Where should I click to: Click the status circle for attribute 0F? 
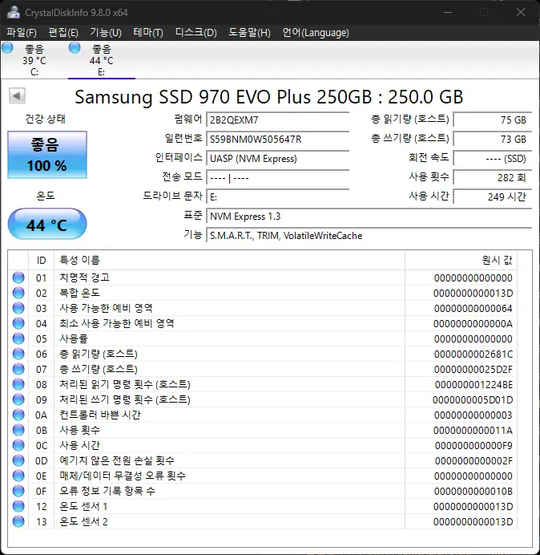(18, 491)
